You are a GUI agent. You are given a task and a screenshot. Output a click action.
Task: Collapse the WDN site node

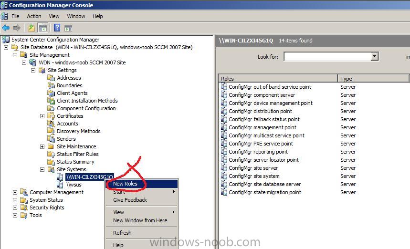click(x=24, y=62)
